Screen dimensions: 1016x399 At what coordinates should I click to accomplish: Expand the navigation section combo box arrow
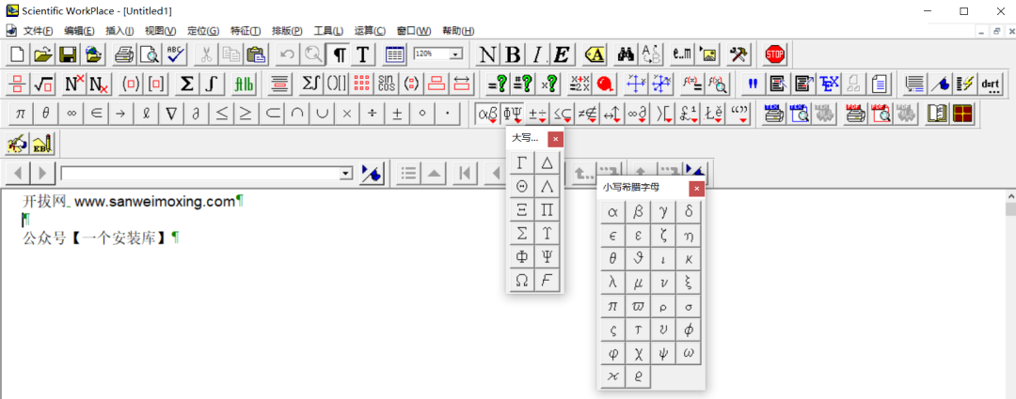(x=346, y=174)
